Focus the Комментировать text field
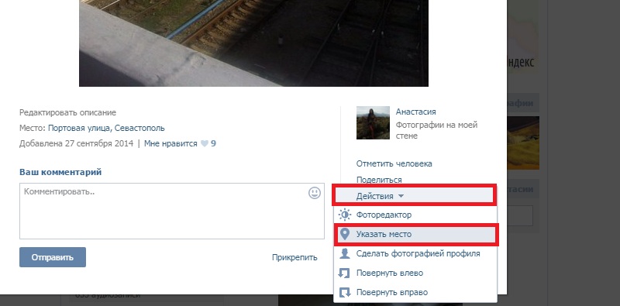Screen dimensions: 620x306 pyautogui.click(x=172, y=211)
